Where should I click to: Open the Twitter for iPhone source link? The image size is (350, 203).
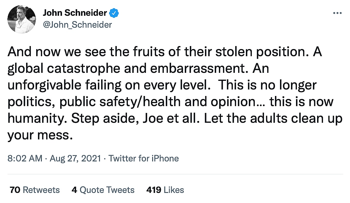coord(144,158)
